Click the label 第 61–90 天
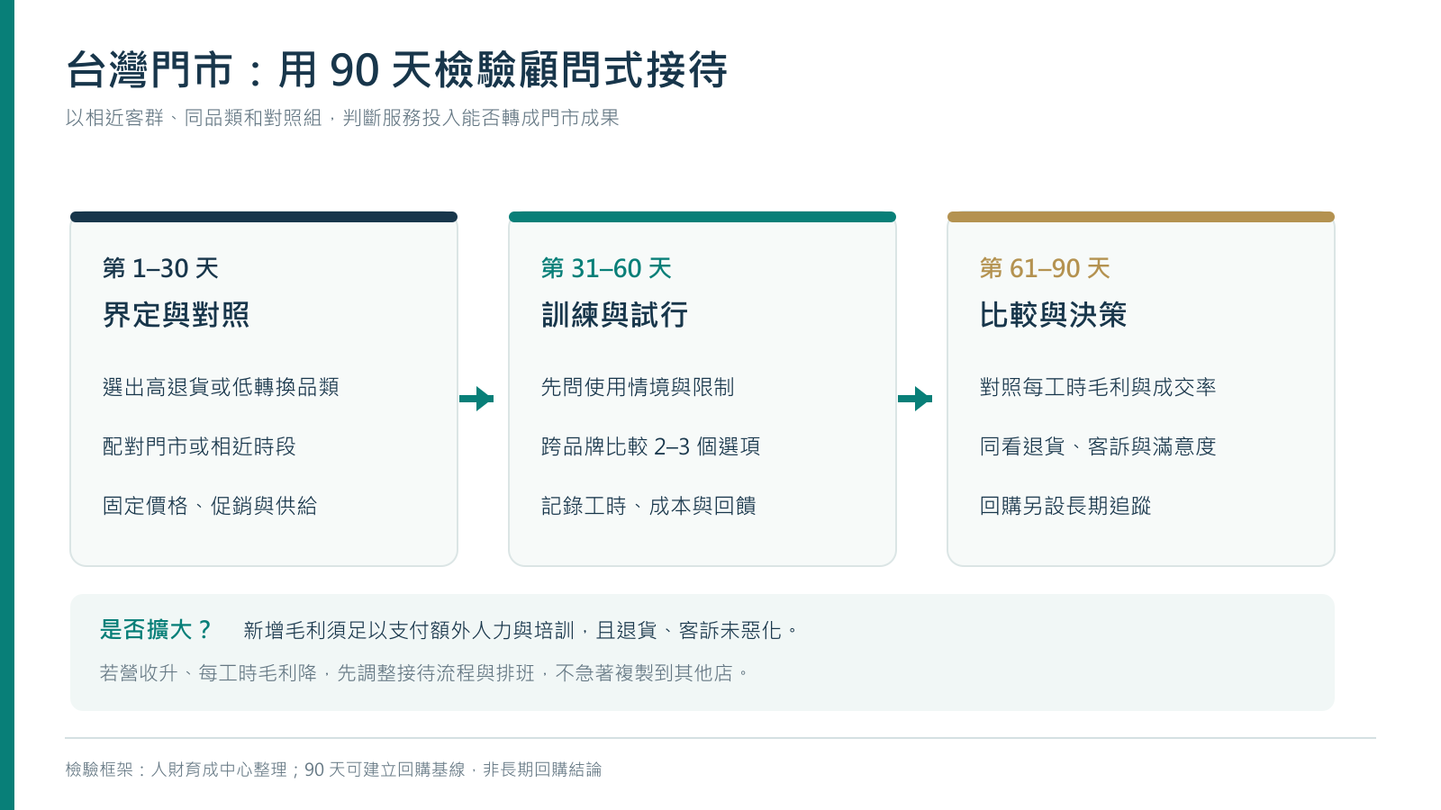The image size is (1441, 810). click(x=1045, y=268)
